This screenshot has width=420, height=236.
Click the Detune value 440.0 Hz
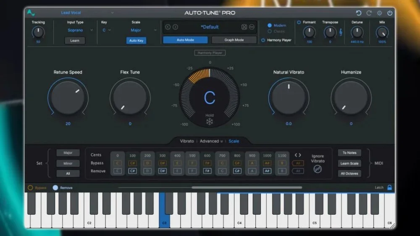click(x=357, y=42)
